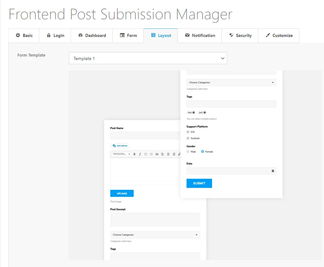Toggle bold in the editor toolbar
This screenshot has height=267, width=324.
point(134,154)
